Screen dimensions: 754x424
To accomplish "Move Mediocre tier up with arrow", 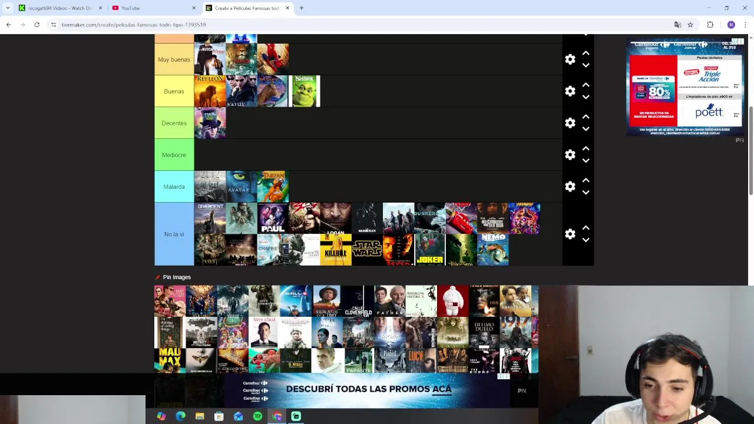I will (x=586, y=148).
